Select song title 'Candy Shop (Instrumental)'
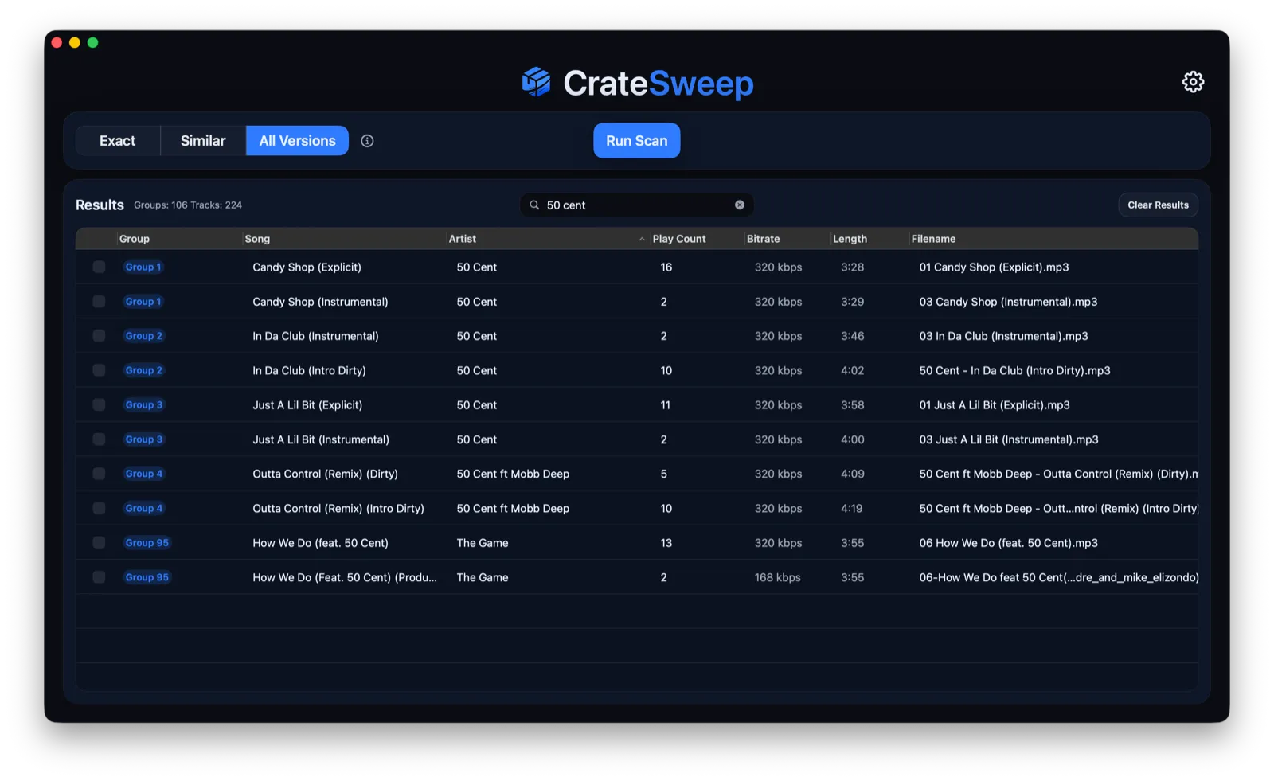 [x=320, y=302]
